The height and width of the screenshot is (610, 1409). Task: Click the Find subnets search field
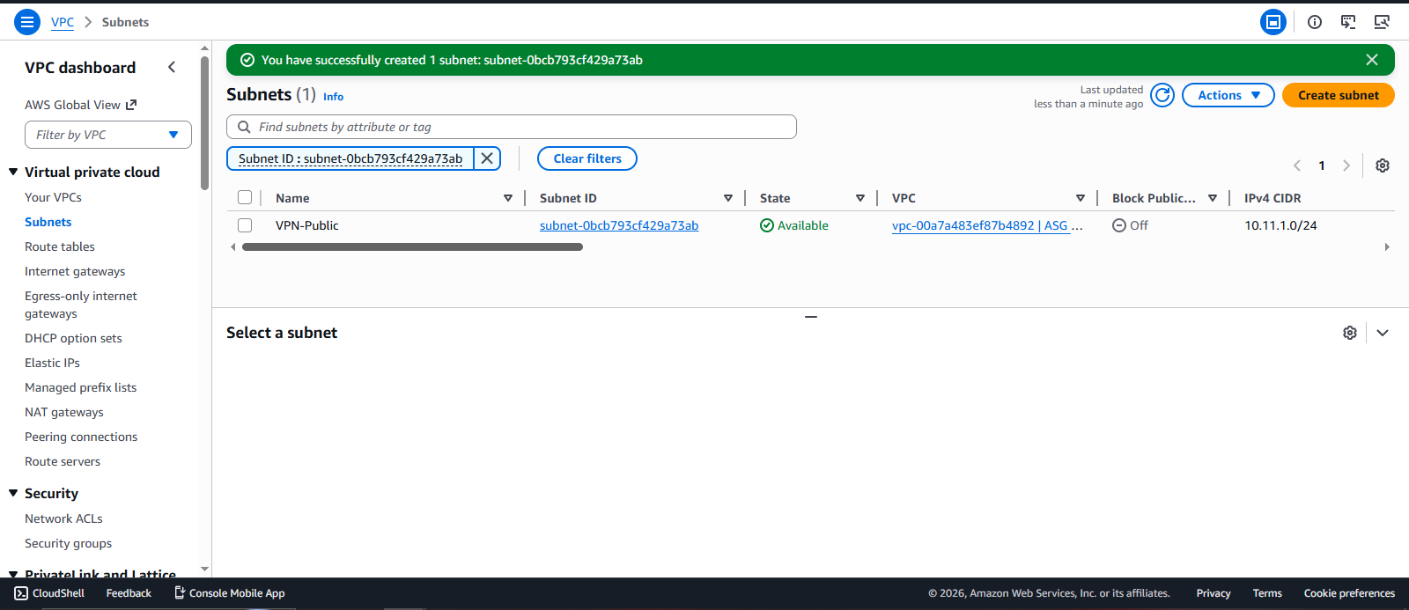512,127
